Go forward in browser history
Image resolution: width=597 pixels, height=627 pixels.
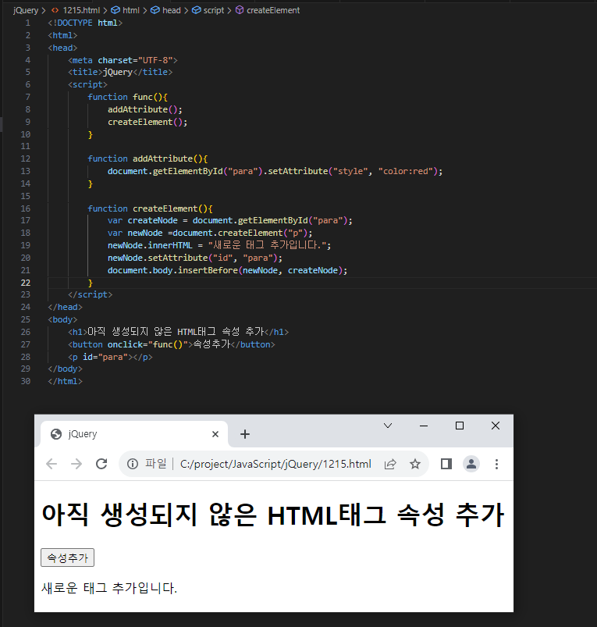(76, 464)
